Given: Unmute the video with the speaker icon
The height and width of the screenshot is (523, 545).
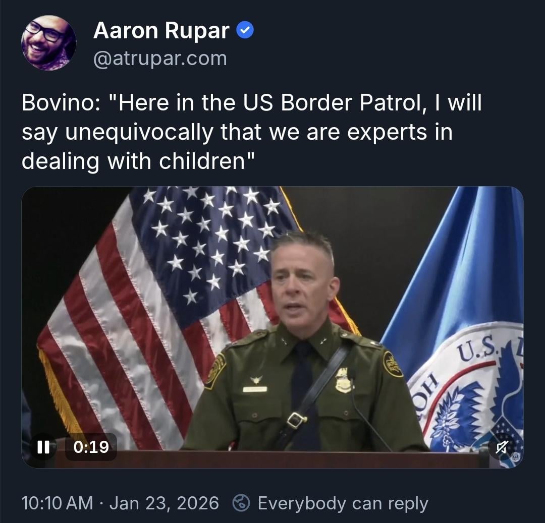Looking at the screenshot, I should coord(502,447).
